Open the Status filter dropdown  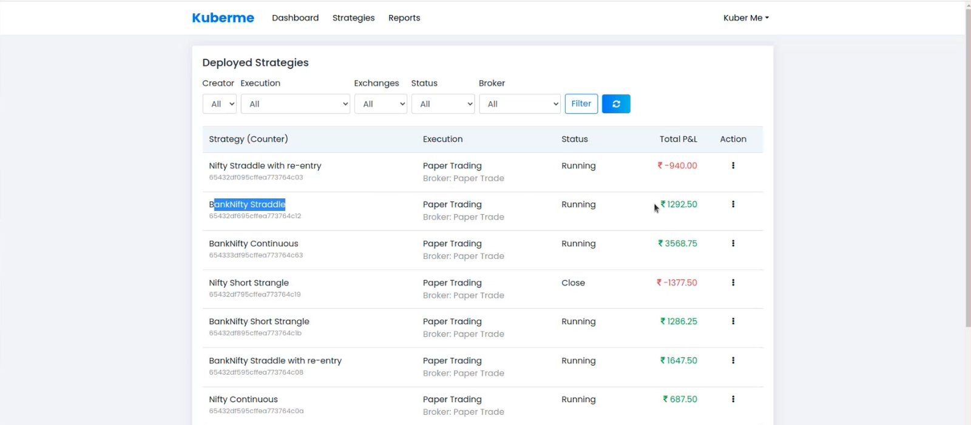(x=443, y=104)
